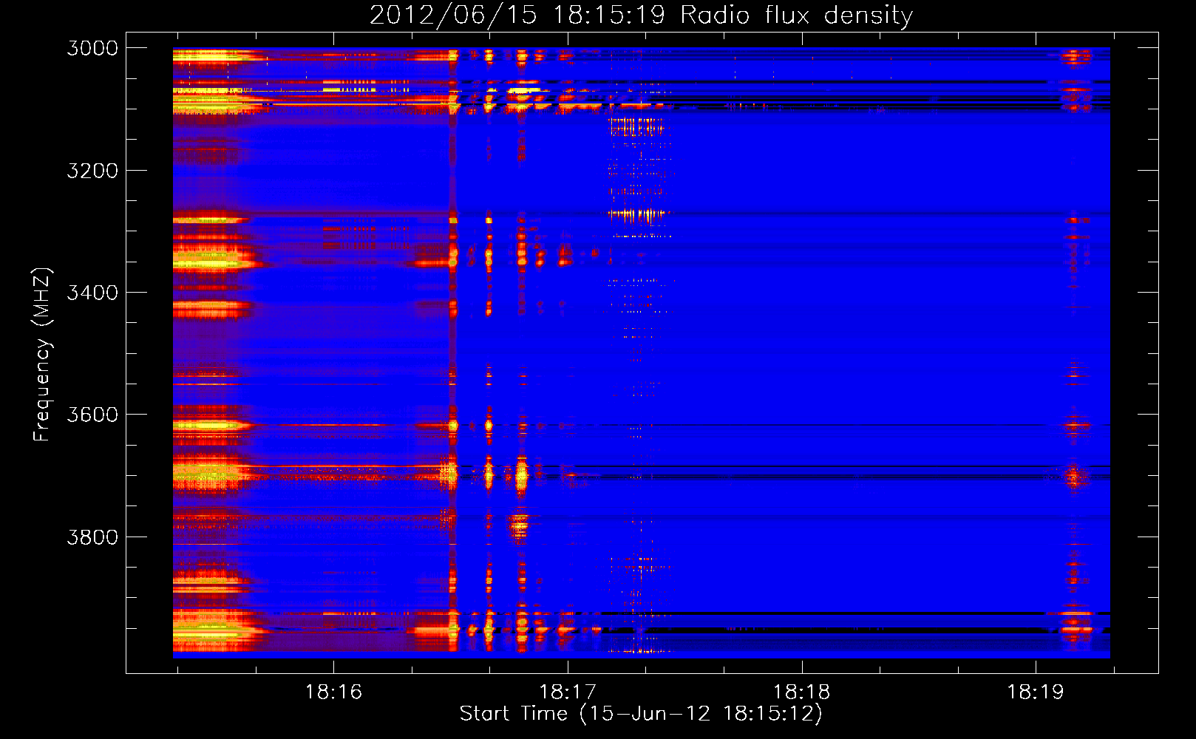Click the 3200 frequency tick label
The height and width of the screenshot is (739, 1196).
[92, 171]
